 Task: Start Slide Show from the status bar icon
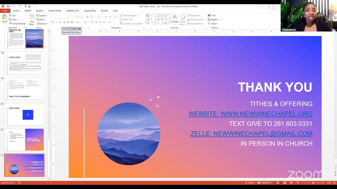tap(298, 183)
